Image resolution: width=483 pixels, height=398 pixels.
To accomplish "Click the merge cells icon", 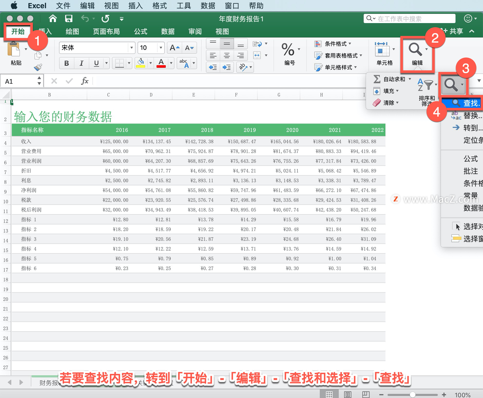I will point(257,55).
